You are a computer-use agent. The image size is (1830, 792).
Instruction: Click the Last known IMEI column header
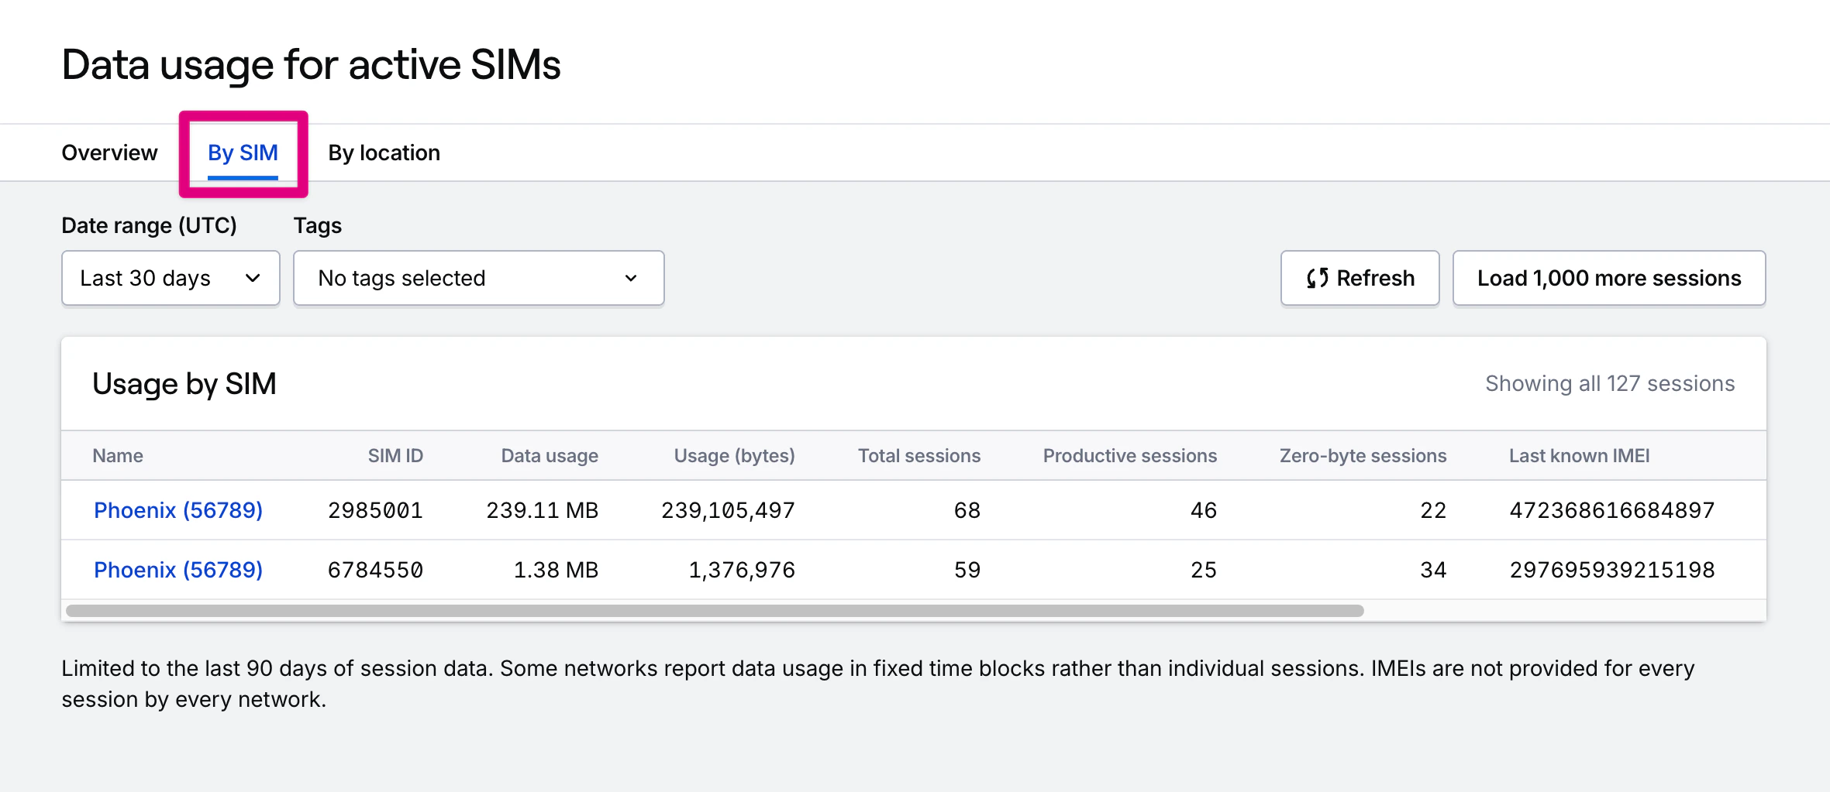1579,455
